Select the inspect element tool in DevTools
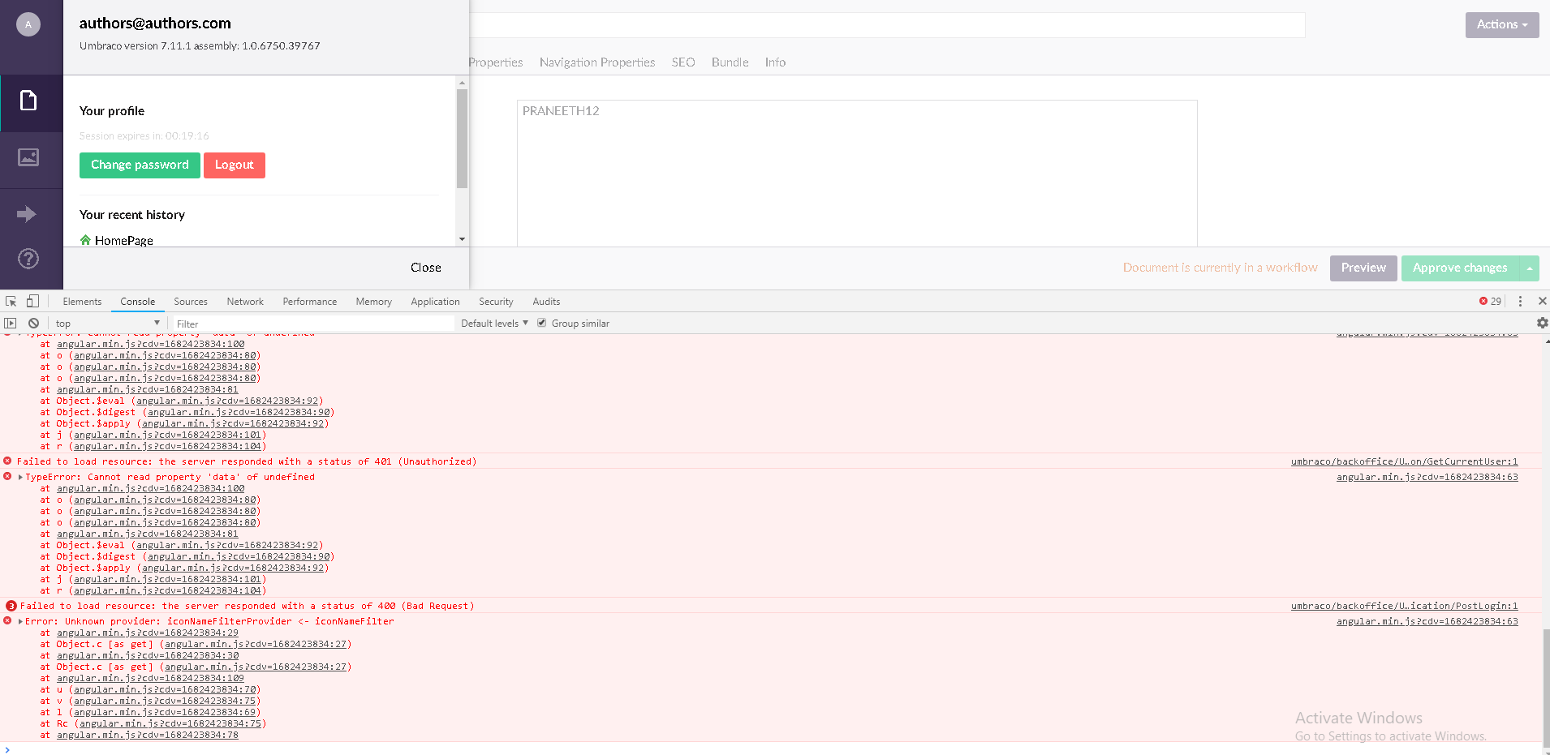 tap(11, 301)
